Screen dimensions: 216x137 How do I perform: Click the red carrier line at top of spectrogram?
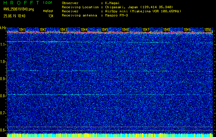tap(110, 33)
